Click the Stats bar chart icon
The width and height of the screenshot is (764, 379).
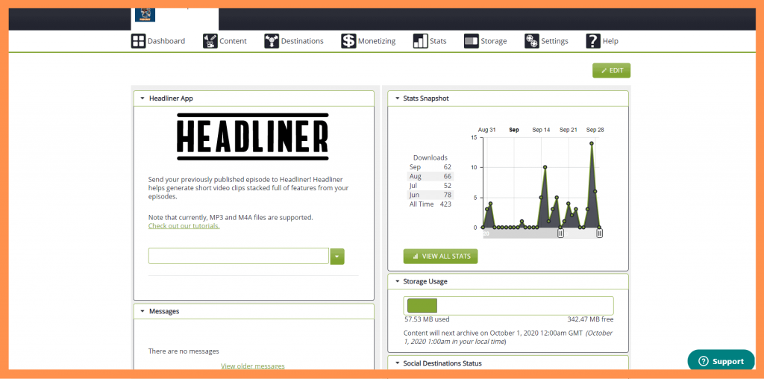pyautogui.click(x=420, y=41)
